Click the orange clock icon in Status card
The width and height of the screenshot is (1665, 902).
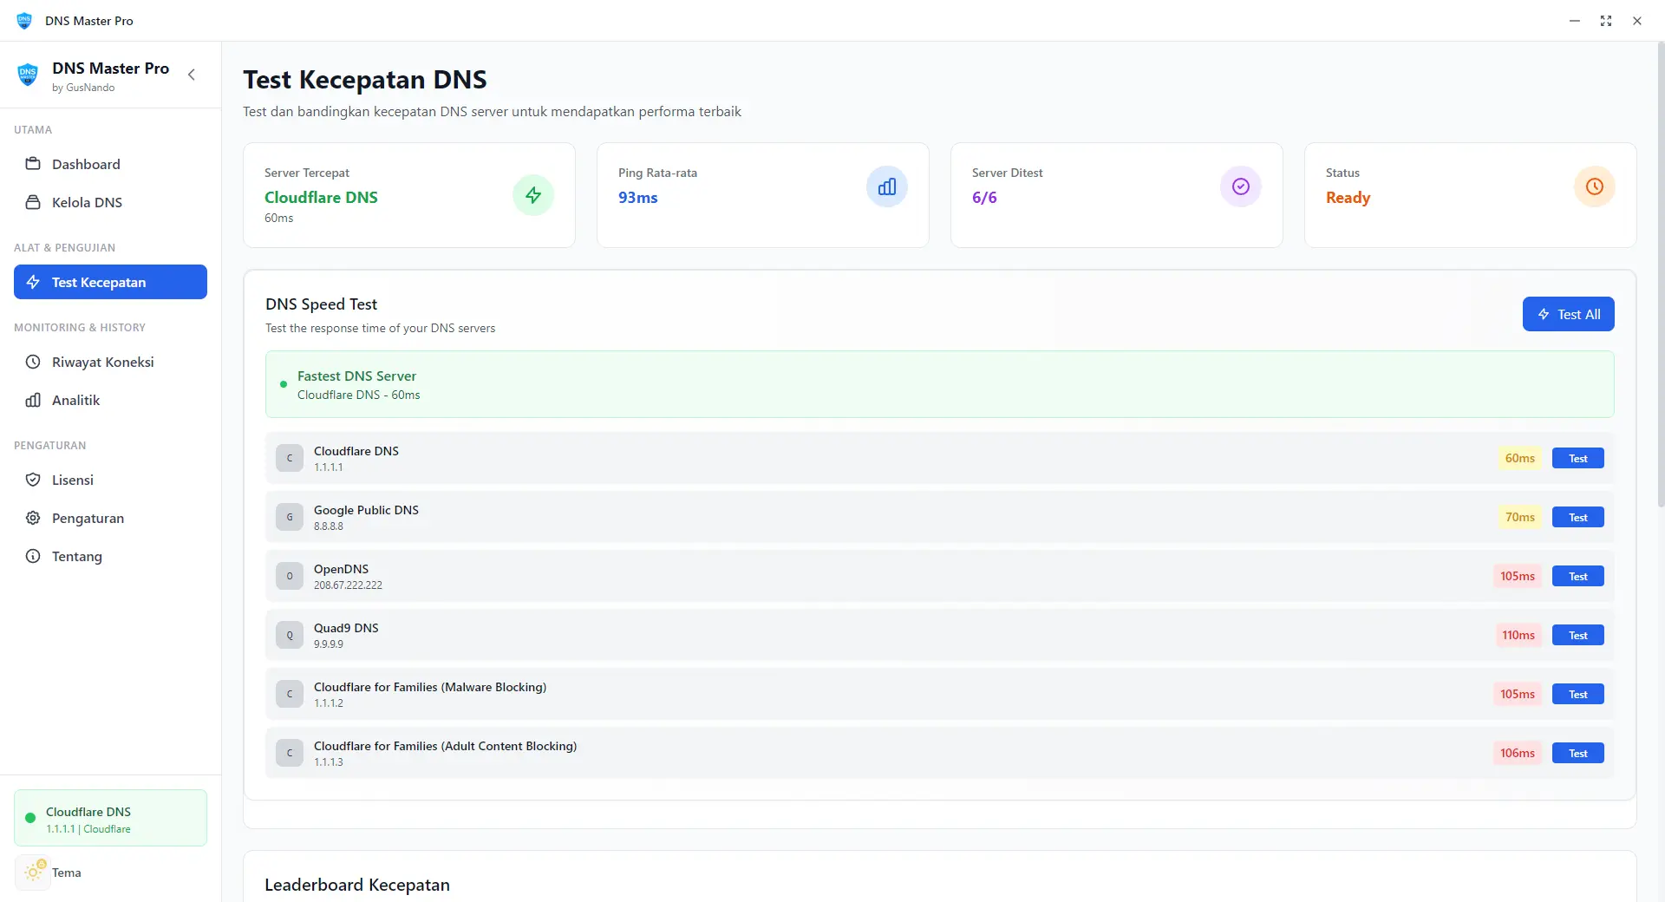coord(1595,186)
